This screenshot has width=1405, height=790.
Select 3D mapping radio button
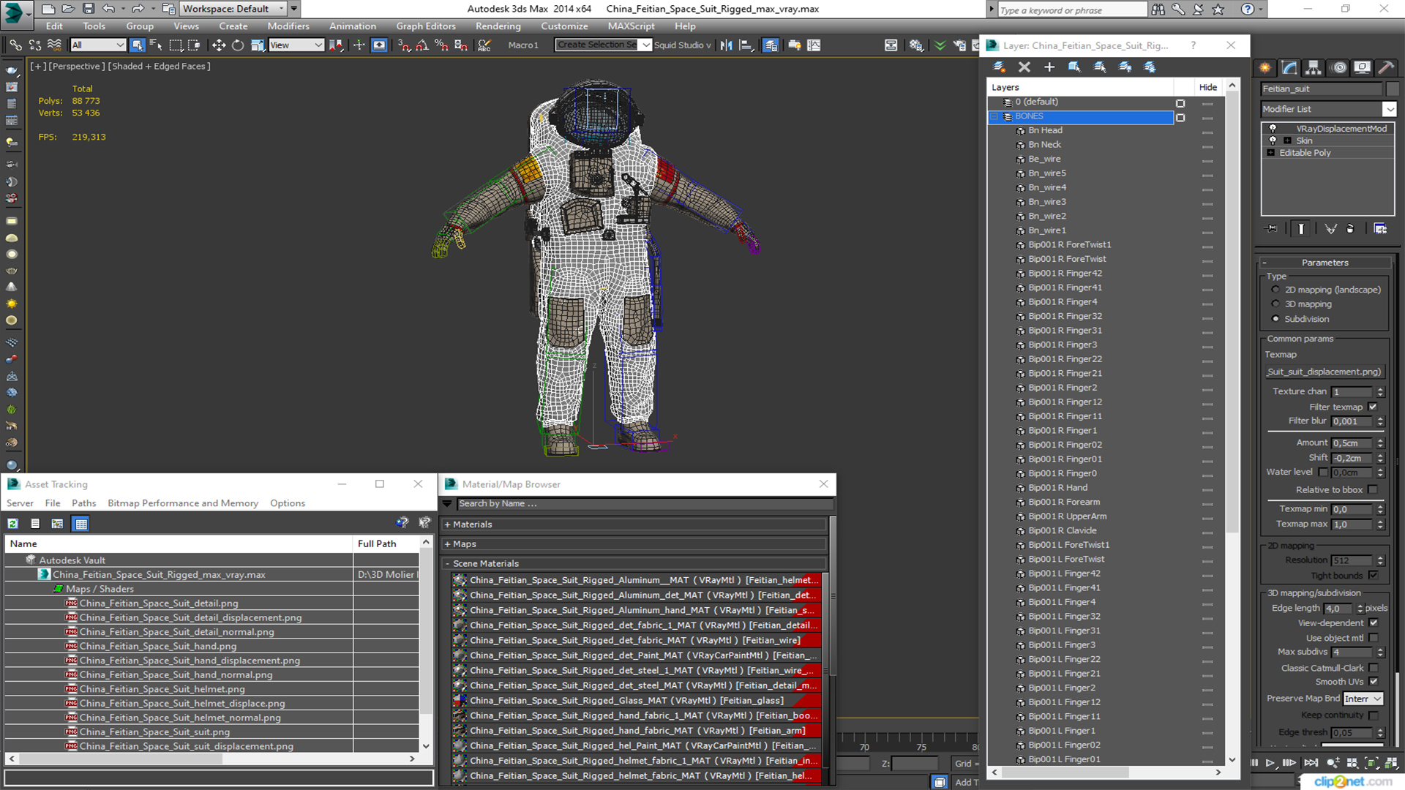(x=1275, y=304)
